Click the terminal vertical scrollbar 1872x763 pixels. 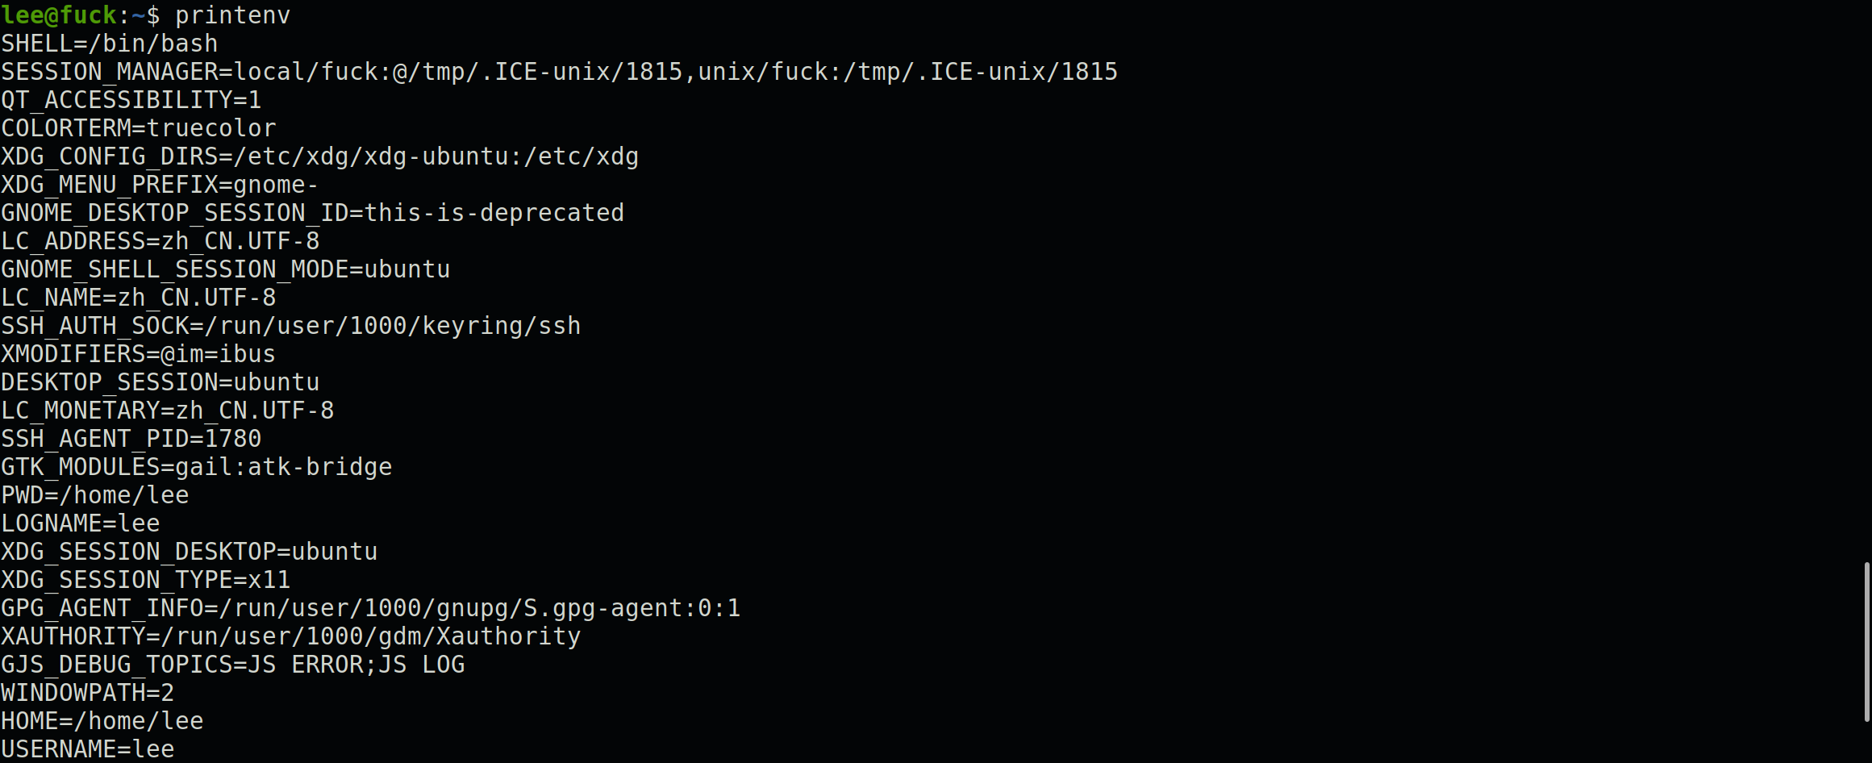pos(1866,642)
